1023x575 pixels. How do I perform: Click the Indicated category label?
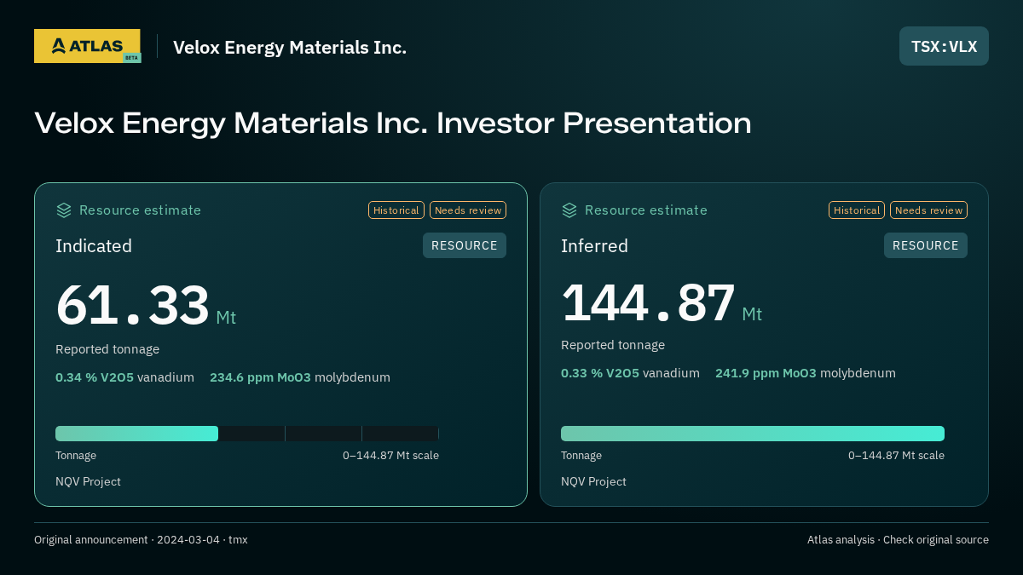tap(94, 246)
